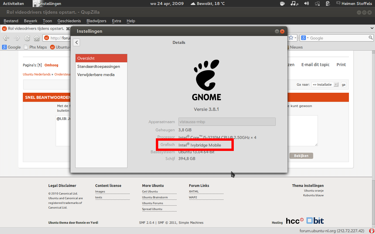
Task: Open the Activiteiten overview
Action: [x=13, y=4]
